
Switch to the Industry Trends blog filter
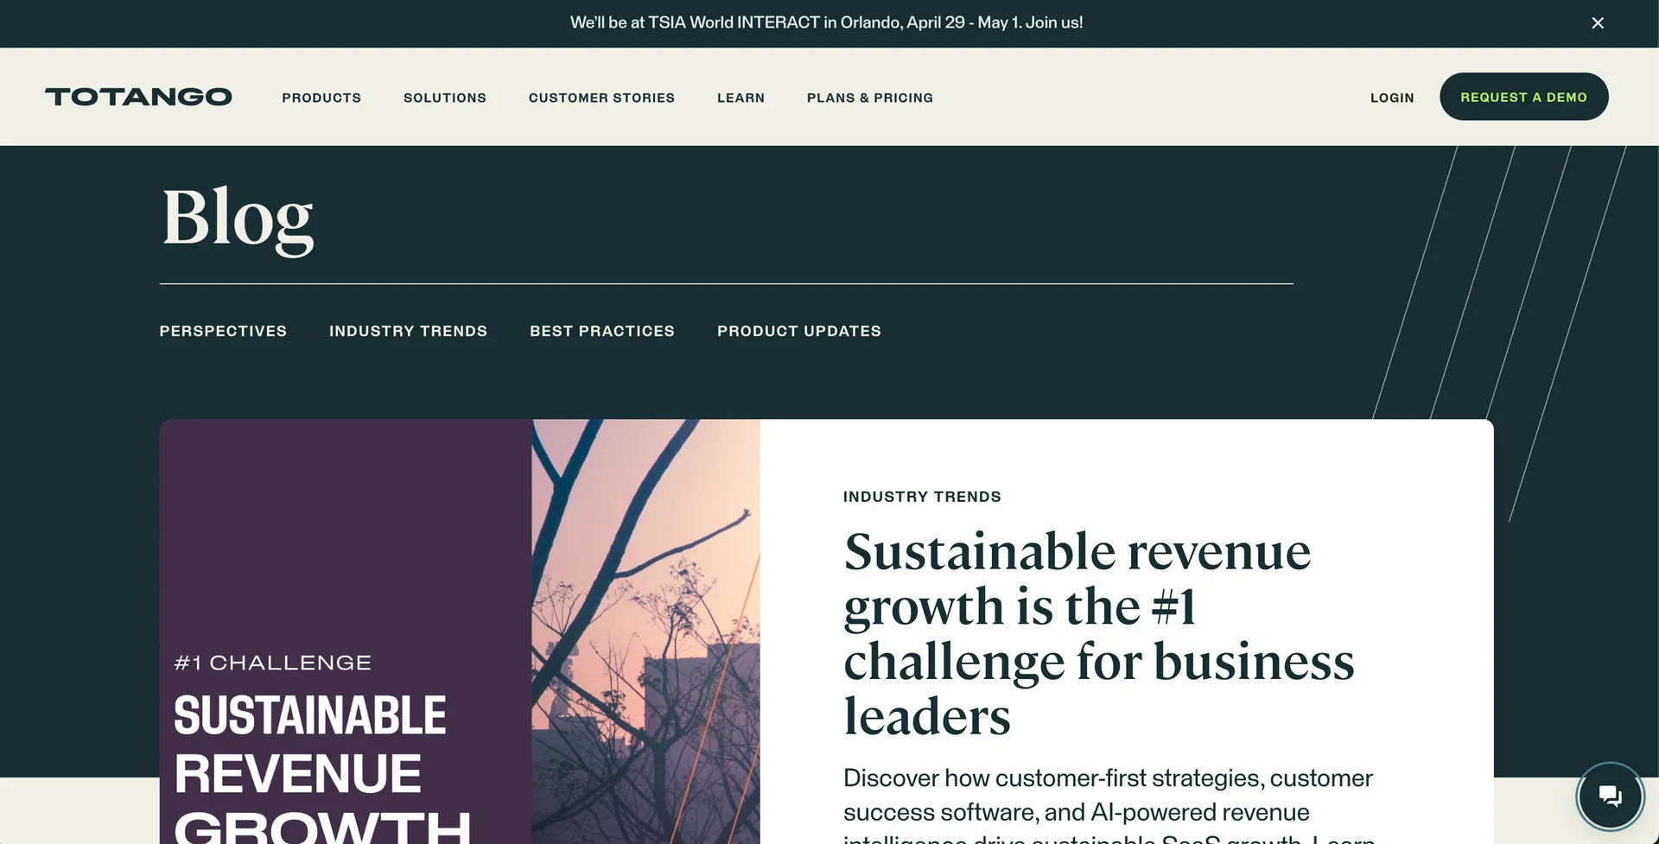(x=409, y=331)
